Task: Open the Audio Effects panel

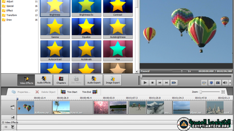Action: [x=44, y=80]
